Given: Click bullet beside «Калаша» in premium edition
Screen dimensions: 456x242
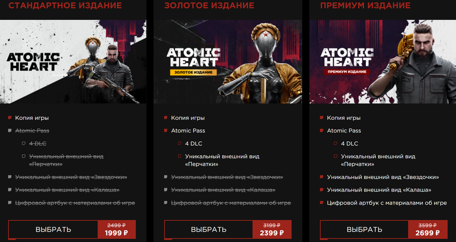Looking at the screenshot, I should 322,190.
